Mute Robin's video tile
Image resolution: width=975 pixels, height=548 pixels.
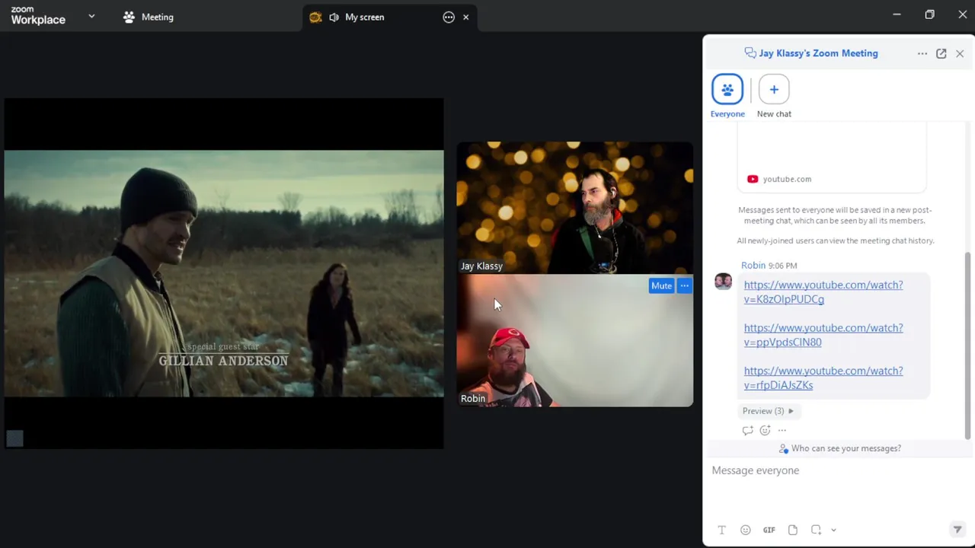pos(661,285)
